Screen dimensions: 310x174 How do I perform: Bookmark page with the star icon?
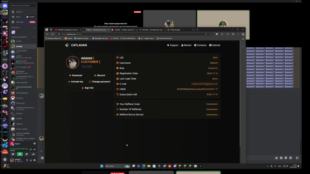pyautogui.click(x=210, y=34)
